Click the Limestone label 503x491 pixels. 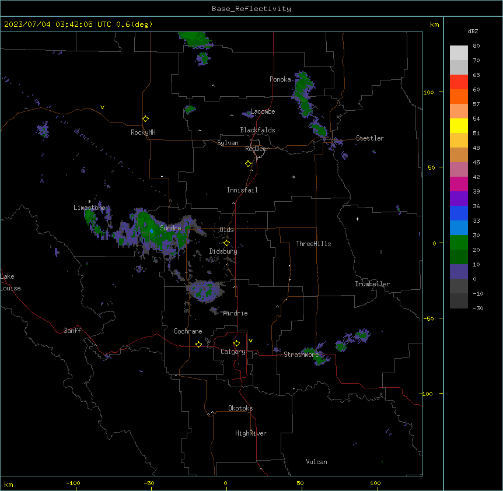[x=89, y=208]
